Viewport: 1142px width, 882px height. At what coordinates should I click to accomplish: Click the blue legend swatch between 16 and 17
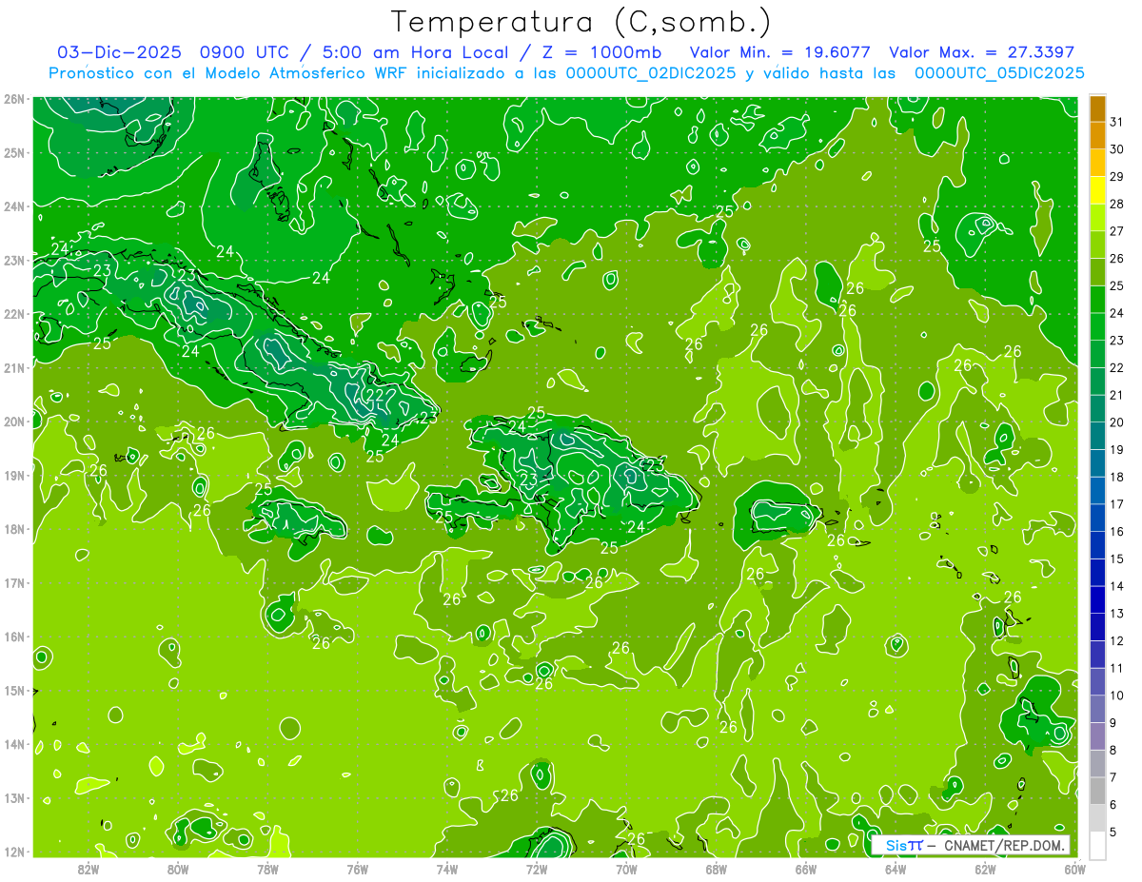coord(1097,518)
